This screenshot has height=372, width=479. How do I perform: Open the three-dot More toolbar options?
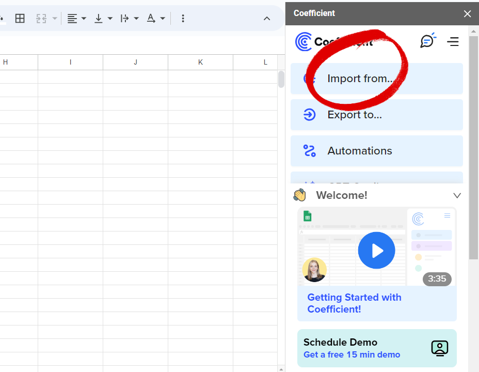click(x=183, y=18)
